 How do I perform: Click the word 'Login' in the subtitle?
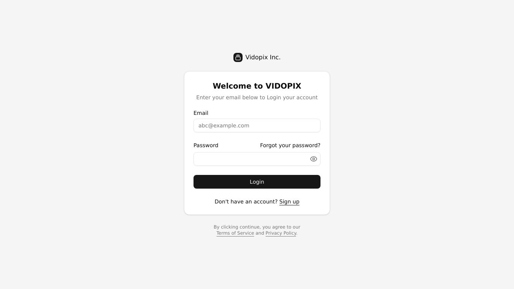tap(274, 97)
